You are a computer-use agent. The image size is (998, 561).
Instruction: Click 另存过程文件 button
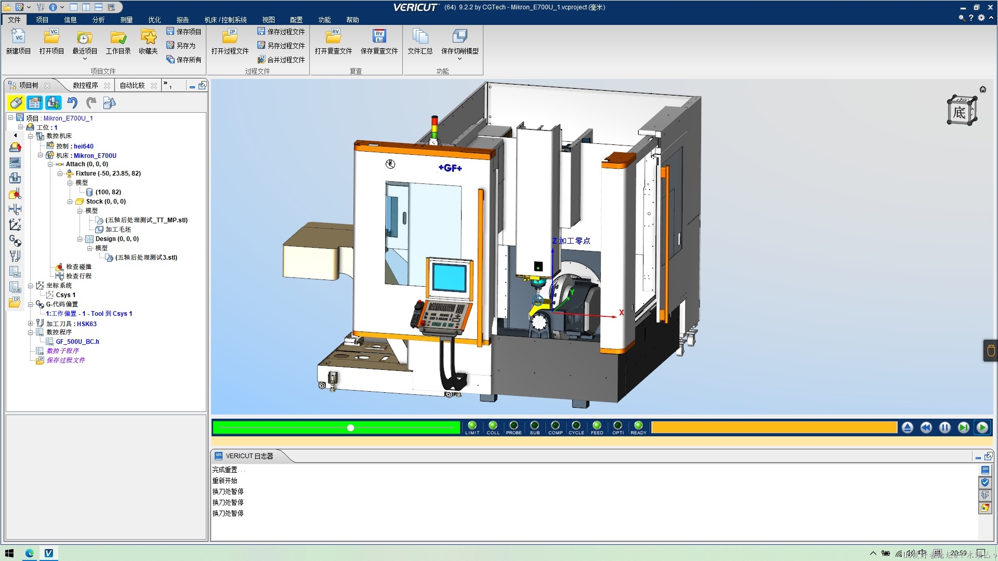pos(281,46)
